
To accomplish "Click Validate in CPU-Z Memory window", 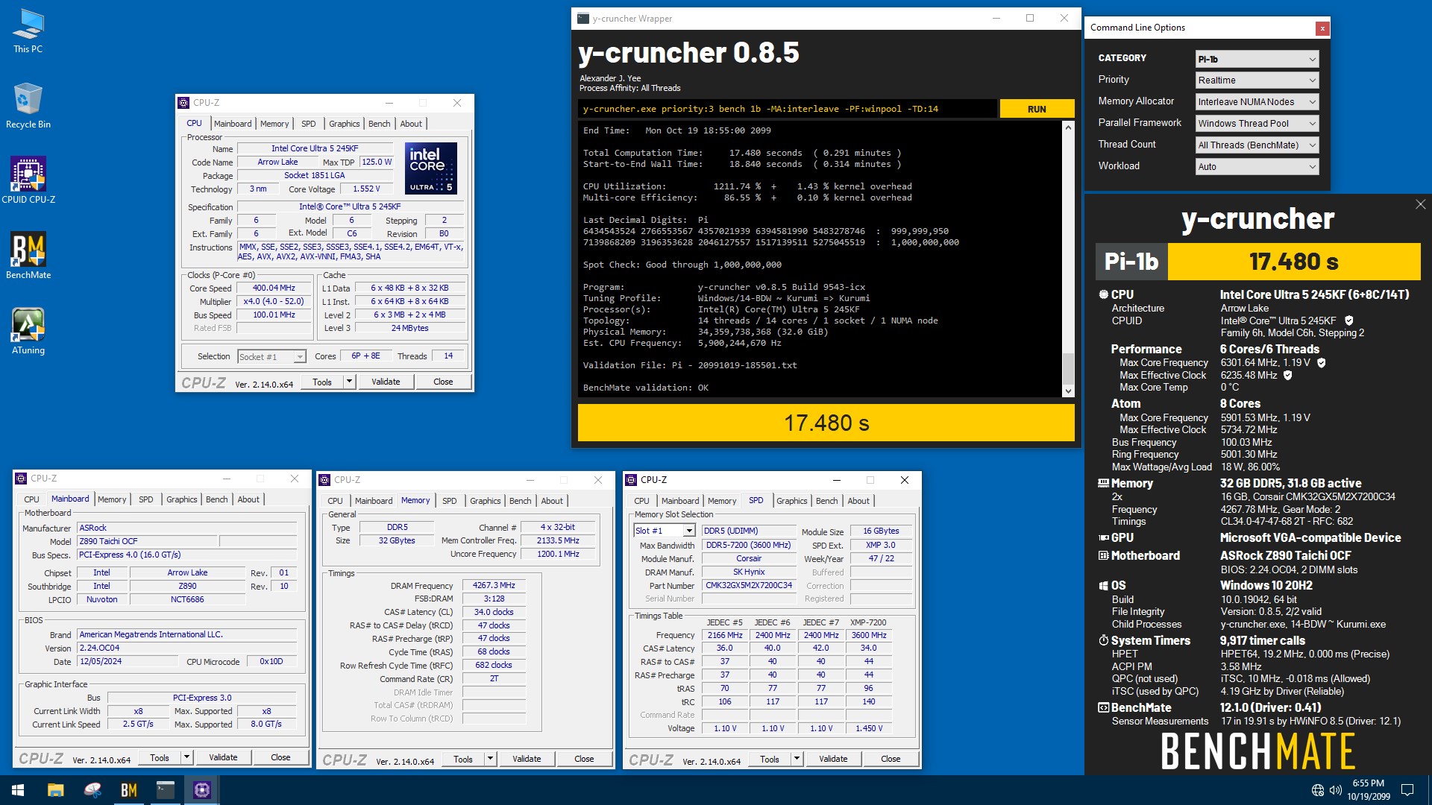I will 527,759.
